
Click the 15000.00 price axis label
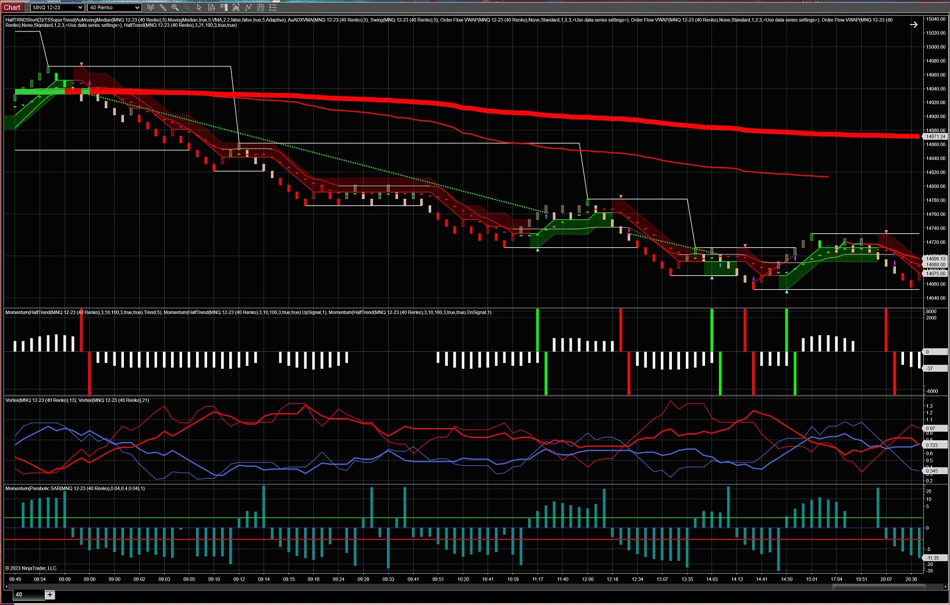(x=936, y=47)
